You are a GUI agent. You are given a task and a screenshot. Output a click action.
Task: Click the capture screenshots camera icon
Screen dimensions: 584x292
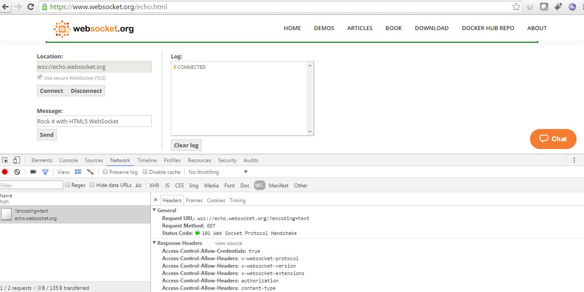click(x=33, y=172)
